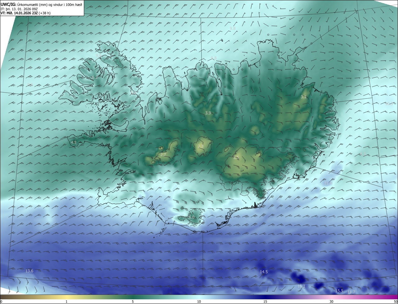Click the colorbar tick label 1
Screen dimensions: 398x304
pyautogui.click(x=67, y=302)
